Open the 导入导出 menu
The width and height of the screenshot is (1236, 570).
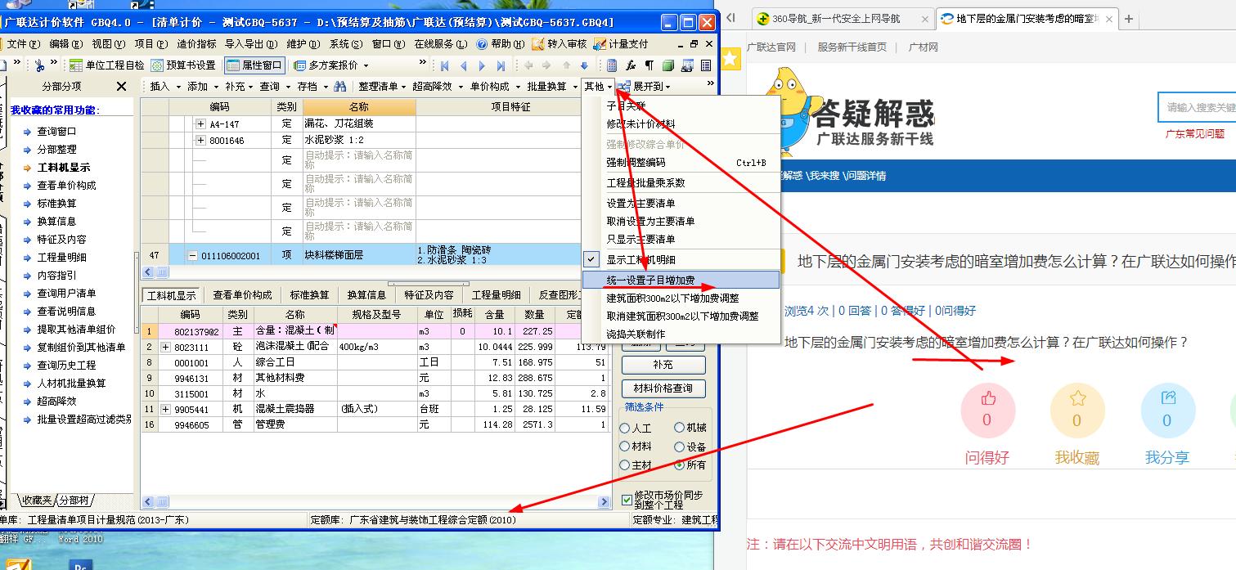(x=250, y=44)
